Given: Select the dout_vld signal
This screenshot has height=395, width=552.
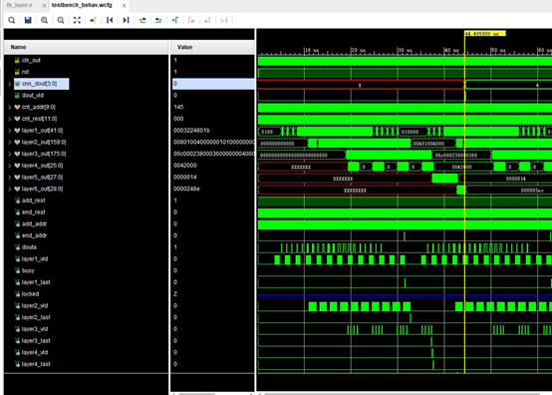Looking at the screenshot, I should click(x=33, y=96).
